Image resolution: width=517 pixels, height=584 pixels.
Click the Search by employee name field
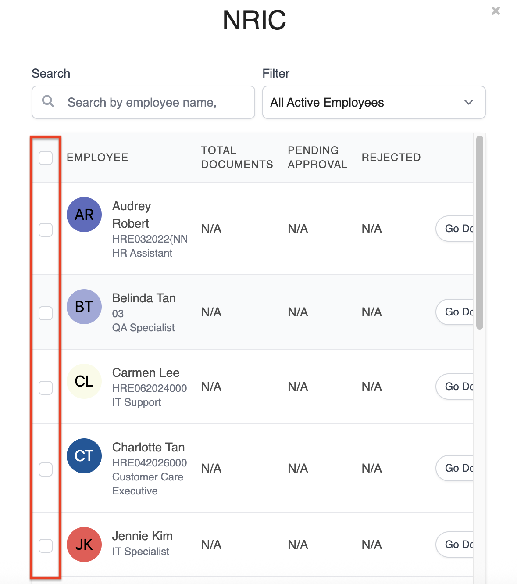[143, 102]
